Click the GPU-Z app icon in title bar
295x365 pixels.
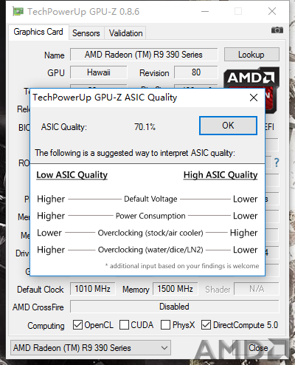18,11
